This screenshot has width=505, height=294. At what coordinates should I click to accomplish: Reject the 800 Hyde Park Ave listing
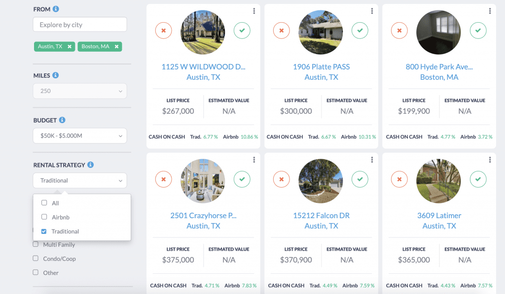399,31
